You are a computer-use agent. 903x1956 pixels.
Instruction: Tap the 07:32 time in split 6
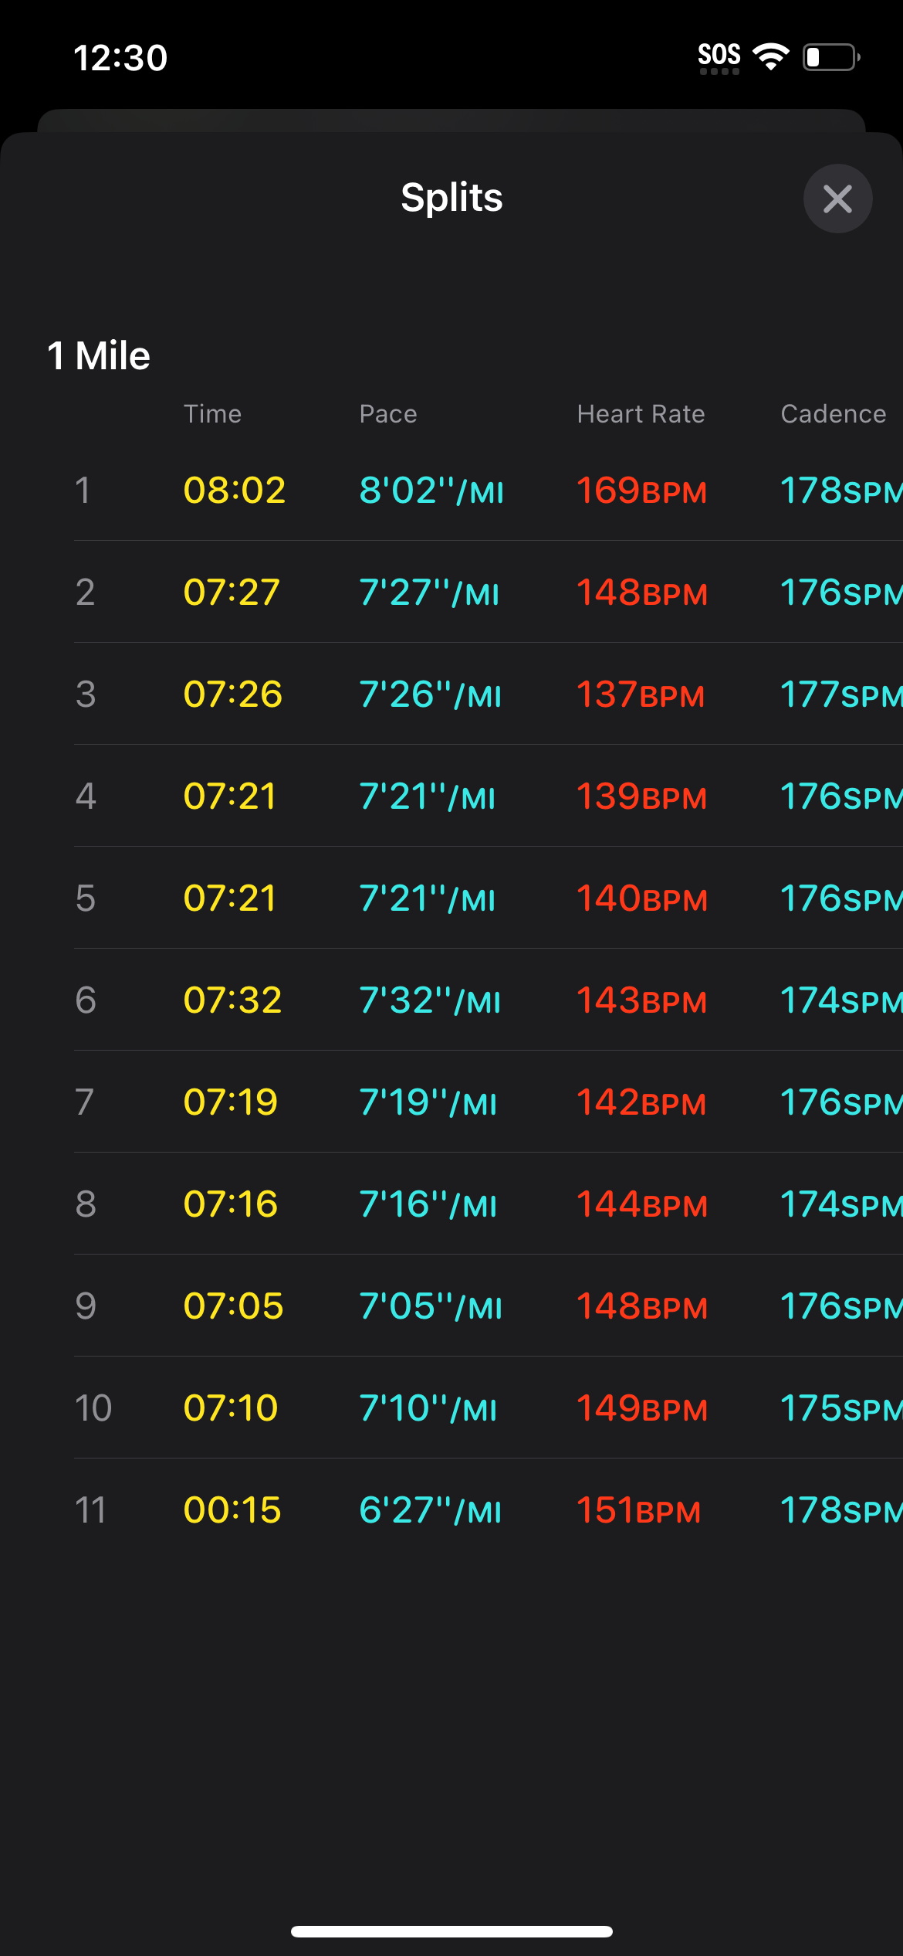232,1000
